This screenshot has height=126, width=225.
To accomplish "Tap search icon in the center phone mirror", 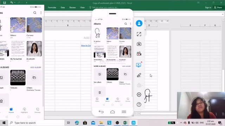I will pos(126,24).
